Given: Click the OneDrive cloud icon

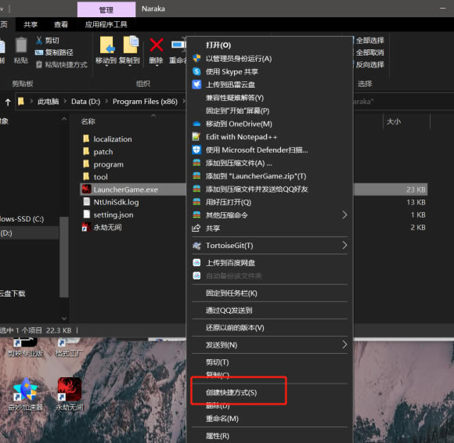Looking at the screenshot, I should click(196, 124).
